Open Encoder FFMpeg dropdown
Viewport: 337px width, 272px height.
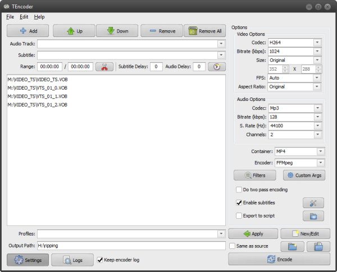(x=321, y=163)
